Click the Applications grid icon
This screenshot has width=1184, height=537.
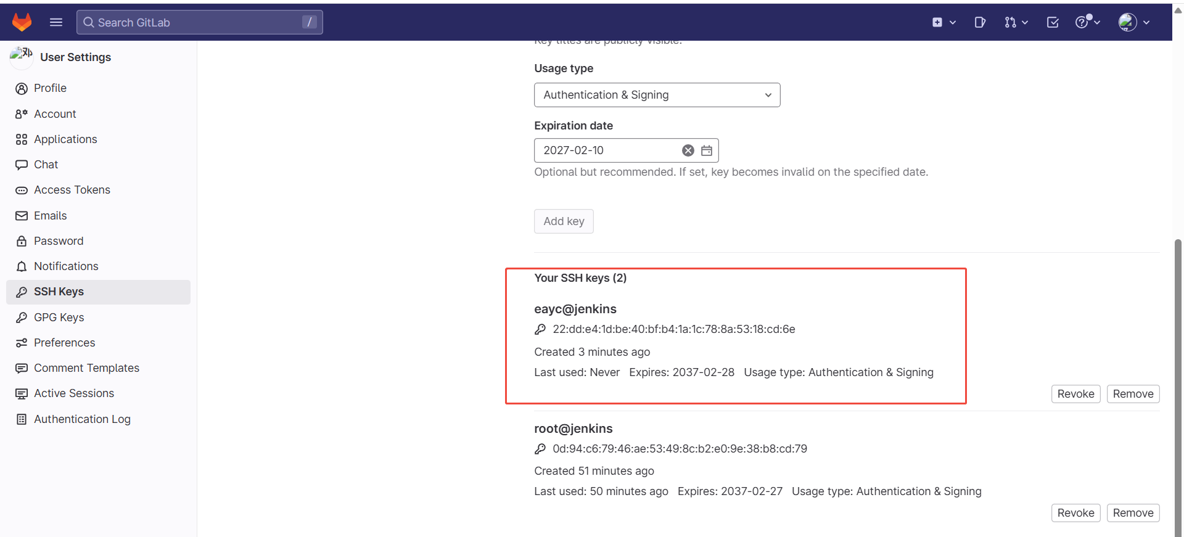click(x=22, y=139)
